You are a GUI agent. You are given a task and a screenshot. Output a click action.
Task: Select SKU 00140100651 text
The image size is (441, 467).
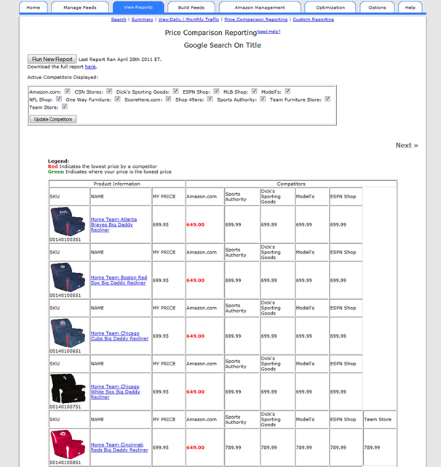[65, 351]
